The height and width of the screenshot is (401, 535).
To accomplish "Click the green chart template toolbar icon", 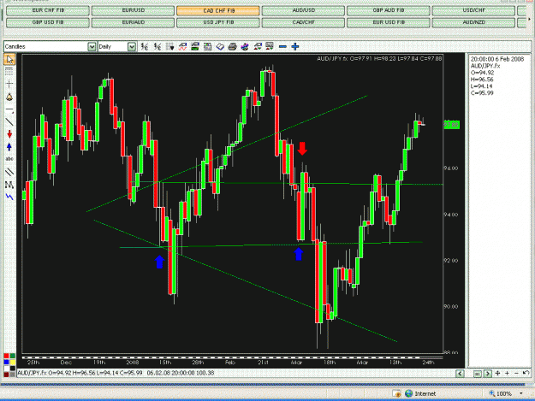I will [x=195, y=47].
